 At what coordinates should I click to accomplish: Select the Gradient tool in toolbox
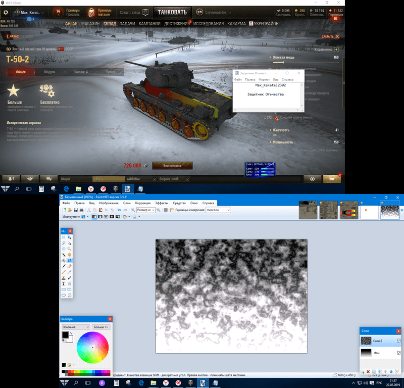coord(69,260)
